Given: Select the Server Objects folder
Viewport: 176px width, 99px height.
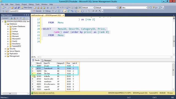Looking at the screenshot, I should [15, 51].
